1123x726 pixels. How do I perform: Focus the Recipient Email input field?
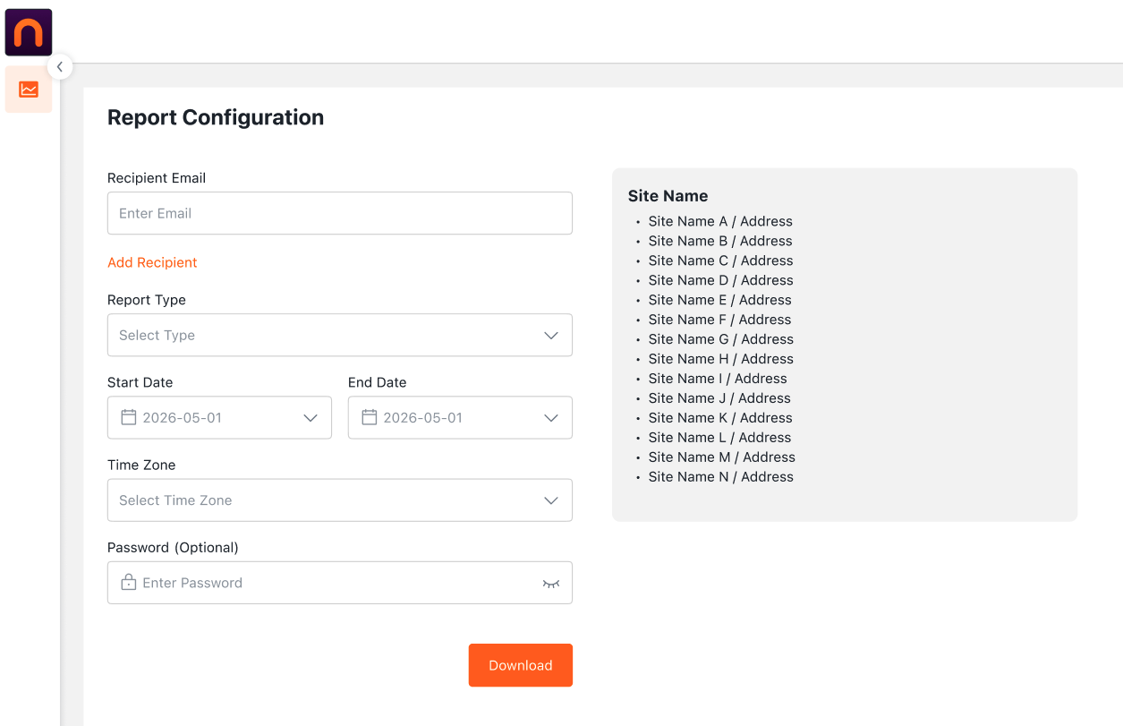[x=340, y=213]
